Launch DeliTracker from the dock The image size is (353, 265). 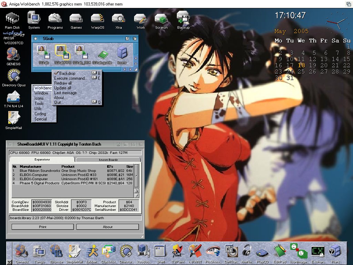[x=231, y=254]
